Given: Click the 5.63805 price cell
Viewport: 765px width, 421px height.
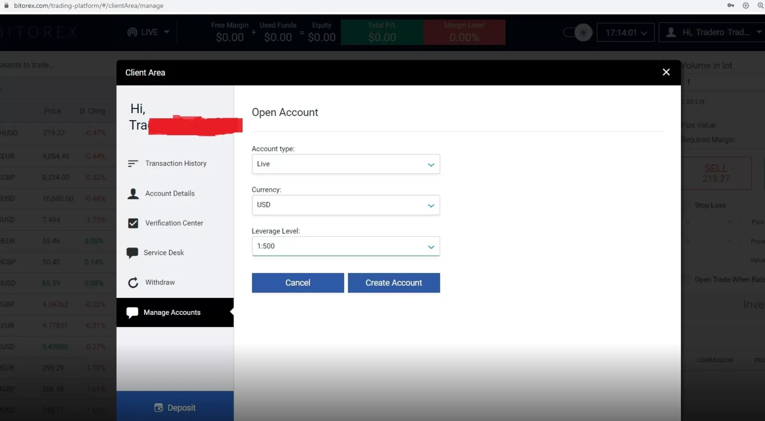Looking at the screenshot, I should click(55, 347).
